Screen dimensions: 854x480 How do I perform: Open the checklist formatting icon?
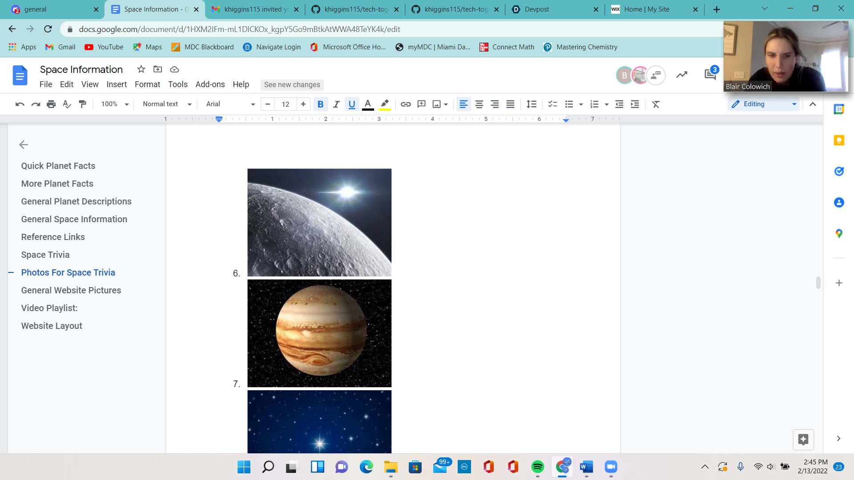point(552,104)
